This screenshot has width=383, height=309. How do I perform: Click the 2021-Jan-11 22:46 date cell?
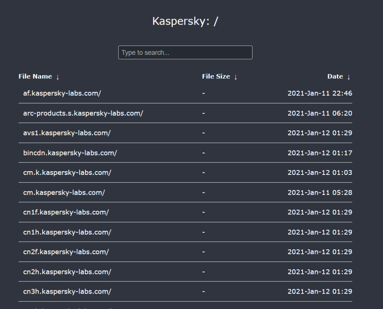coord(320,93)
